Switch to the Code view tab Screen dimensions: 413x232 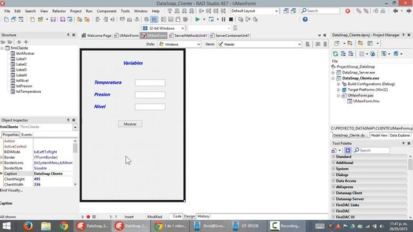tap(177, 217)
